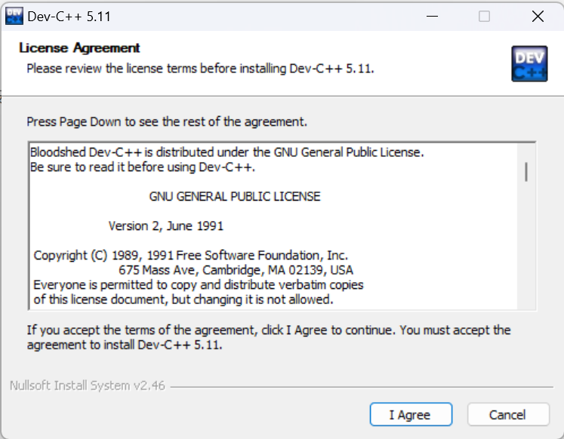Click the greyed-out maximize window button
564x439 pixels.
(x=484, y=16)
